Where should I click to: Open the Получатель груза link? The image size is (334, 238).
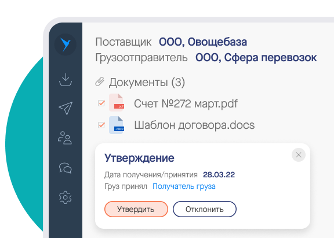(x=184, y=186)
